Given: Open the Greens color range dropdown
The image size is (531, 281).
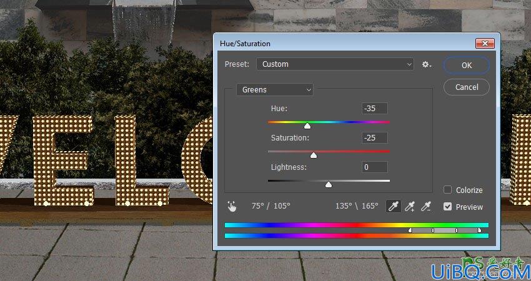Looking at the screenshot, I should click(x=275, y=90).
